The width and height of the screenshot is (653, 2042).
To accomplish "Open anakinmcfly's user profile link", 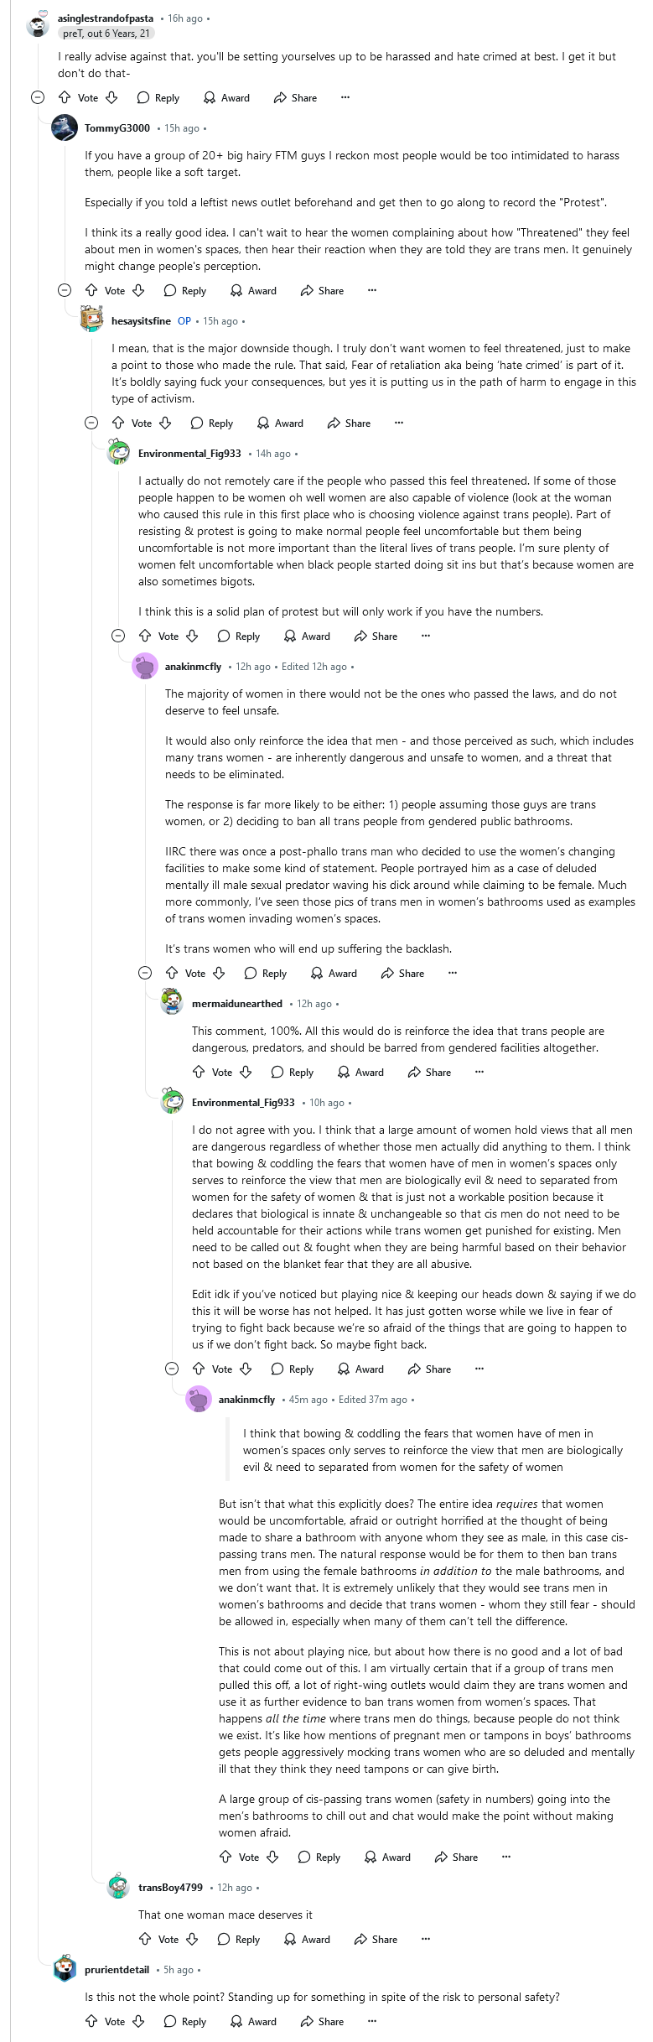I will click(x=193, y=667).
